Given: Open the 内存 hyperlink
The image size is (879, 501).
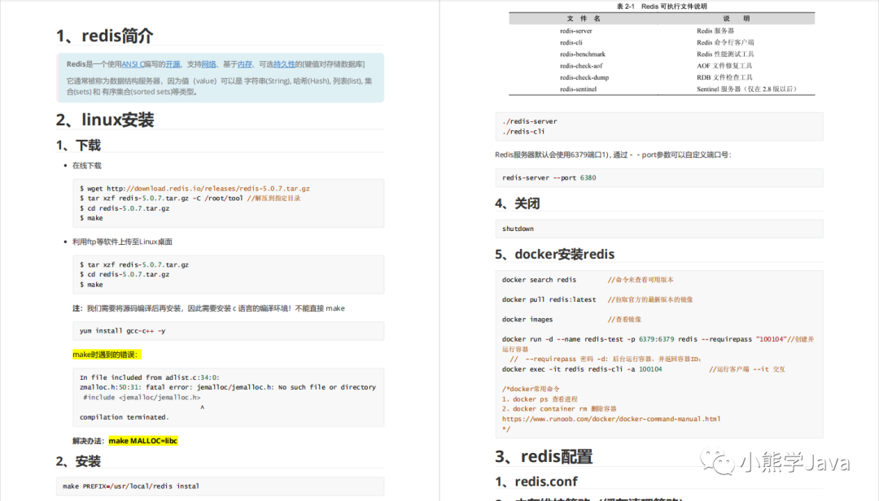Looking at the screenshot, I should point(244,64).
